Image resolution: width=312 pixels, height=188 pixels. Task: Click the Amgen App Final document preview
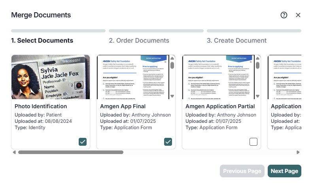133,77
